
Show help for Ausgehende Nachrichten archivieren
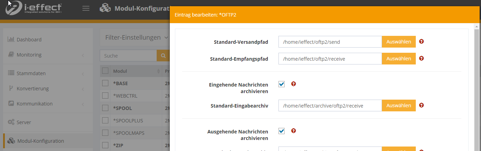(x=294, y=131)
